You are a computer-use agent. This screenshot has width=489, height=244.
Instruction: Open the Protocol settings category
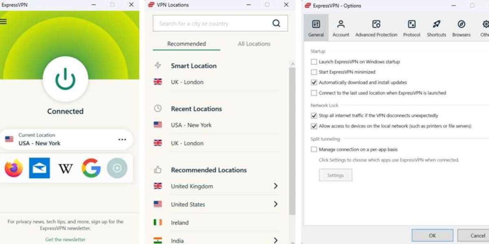pyautogui.click(x=411, y=27)
